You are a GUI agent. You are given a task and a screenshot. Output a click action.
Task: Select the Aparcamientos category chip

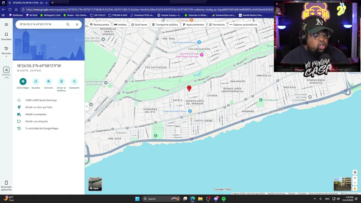point(193,25)
